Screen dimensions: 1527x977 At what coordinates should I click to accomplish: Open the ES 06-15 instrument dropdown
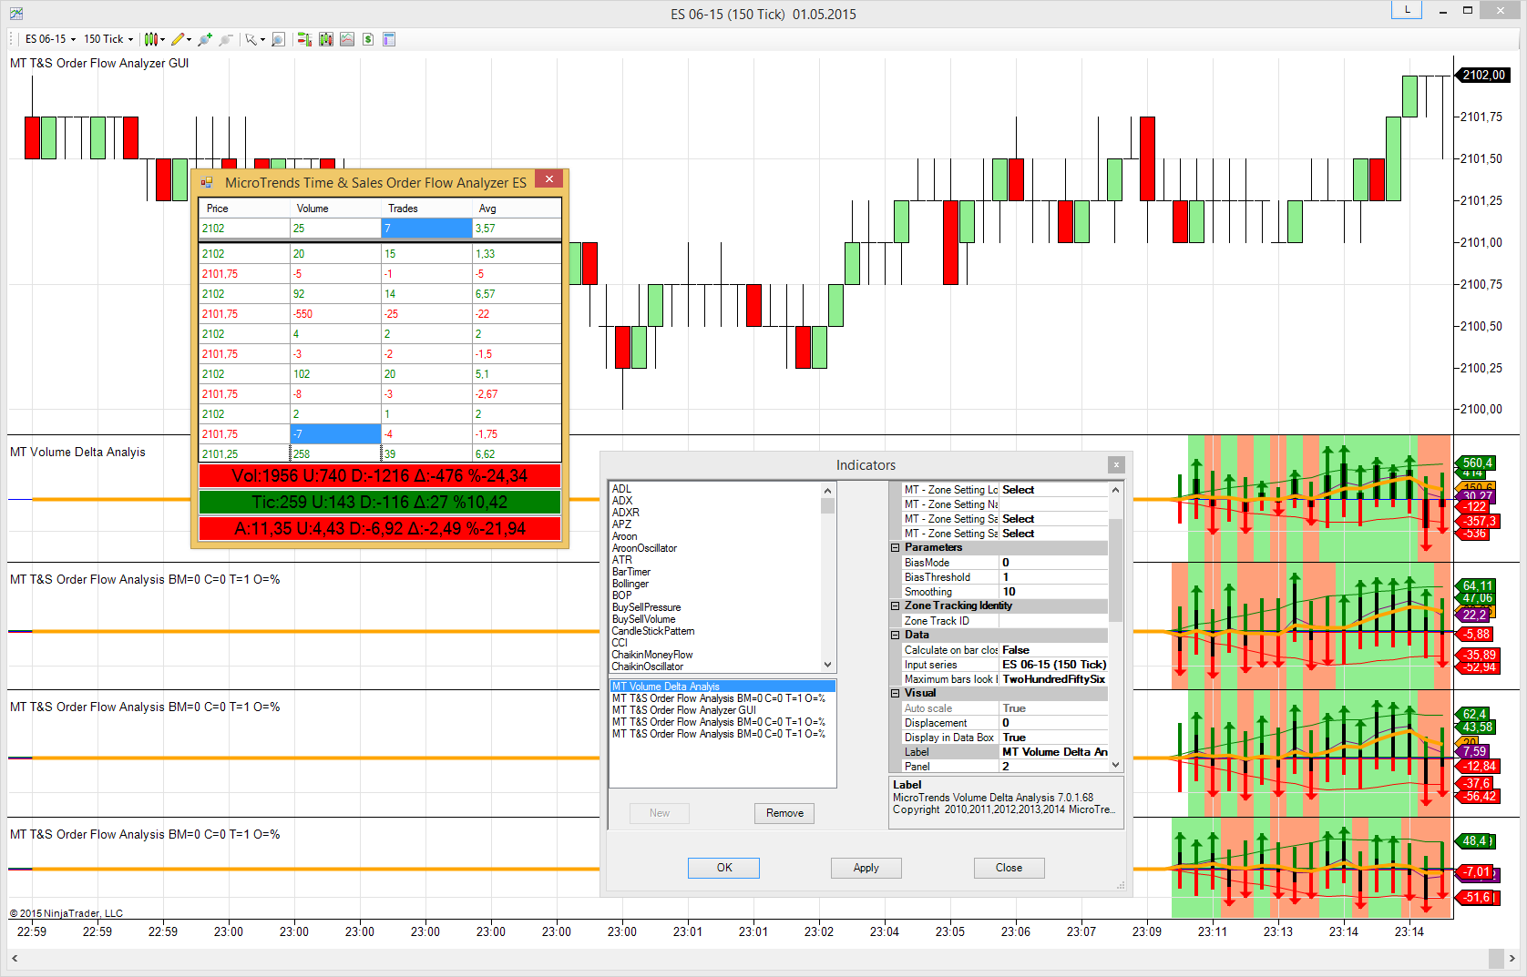click(50, 39)
